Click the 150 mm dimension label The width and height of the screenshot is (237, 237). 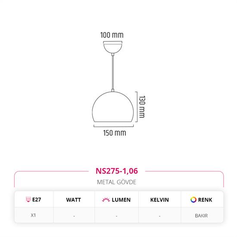click(115, 133)
